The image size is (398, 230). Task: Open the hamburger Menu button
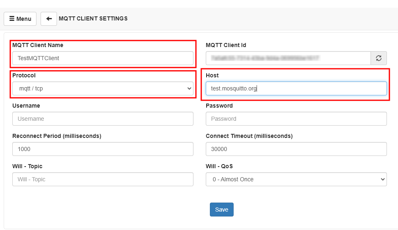tap(20, 19)
